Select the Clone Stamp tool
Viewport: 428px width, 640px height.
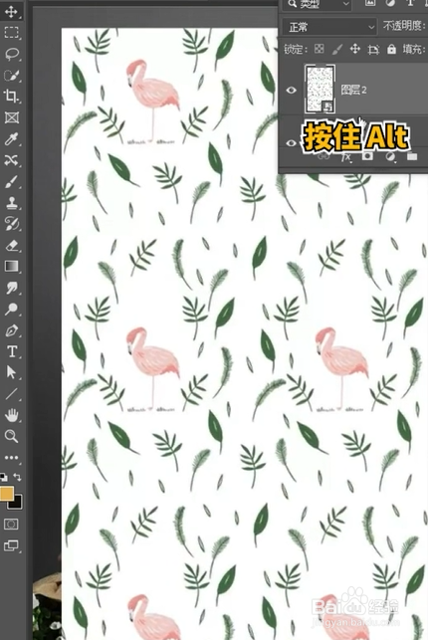pos(11,202)
